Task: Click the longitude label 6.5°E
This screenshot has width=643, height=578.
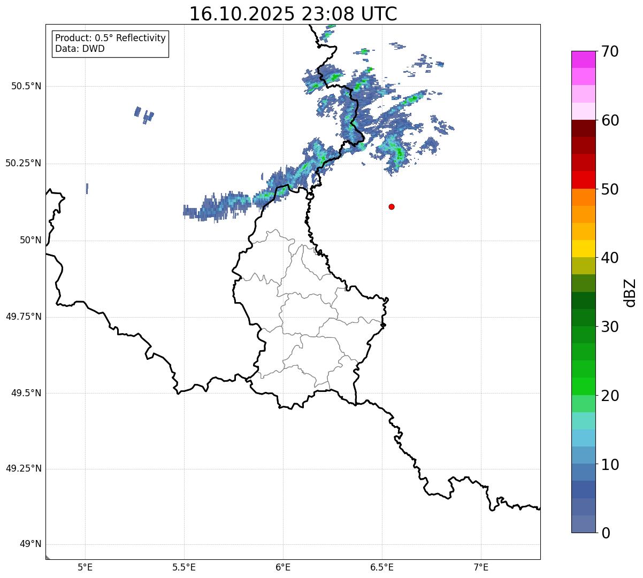Action: pos(382,567)
